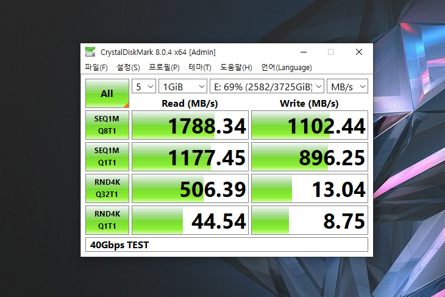This screenshot has height=297, width=445.
Task: Click the 8.75 write result
Action: 310,220
